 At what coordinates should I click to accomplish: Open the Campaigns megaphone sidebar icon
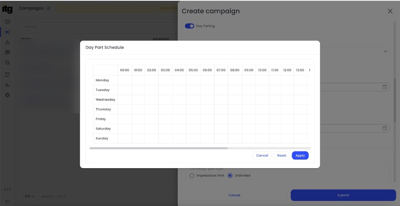click(7, 32)
